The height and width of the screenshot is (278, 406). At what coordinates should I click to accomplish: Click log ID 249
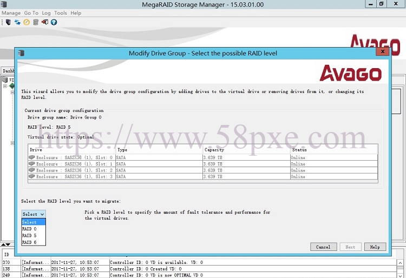coord(6,275)
